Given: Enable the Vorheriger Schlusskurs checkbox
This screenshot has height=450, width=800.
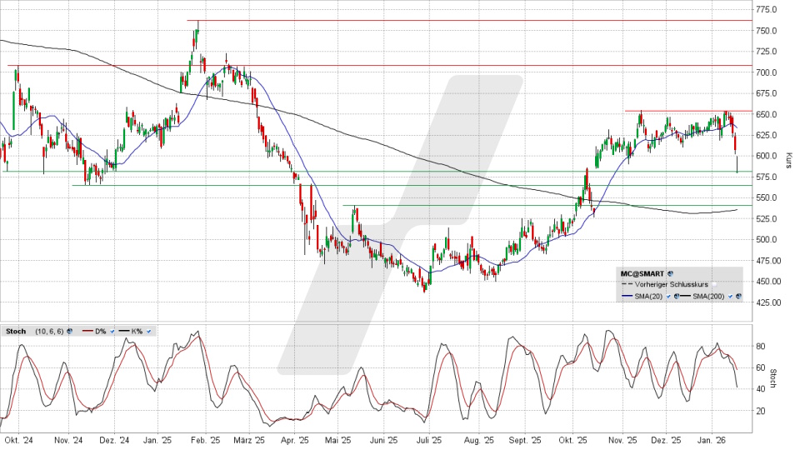Looking at the screenshot, I should tap(714, 284).
